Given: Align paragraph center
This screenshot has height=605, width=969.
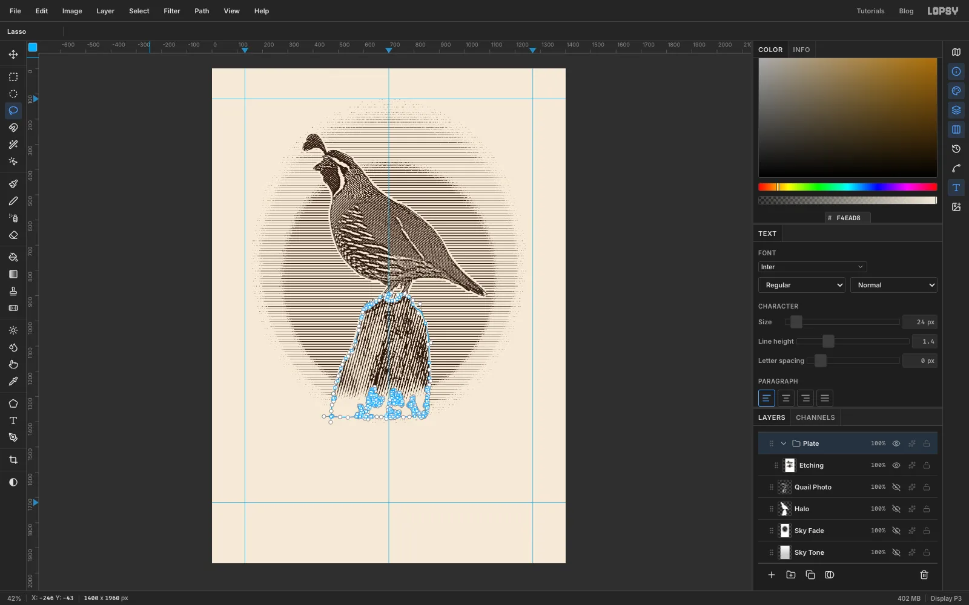Looking at the screenshot, I should (786, 398).
